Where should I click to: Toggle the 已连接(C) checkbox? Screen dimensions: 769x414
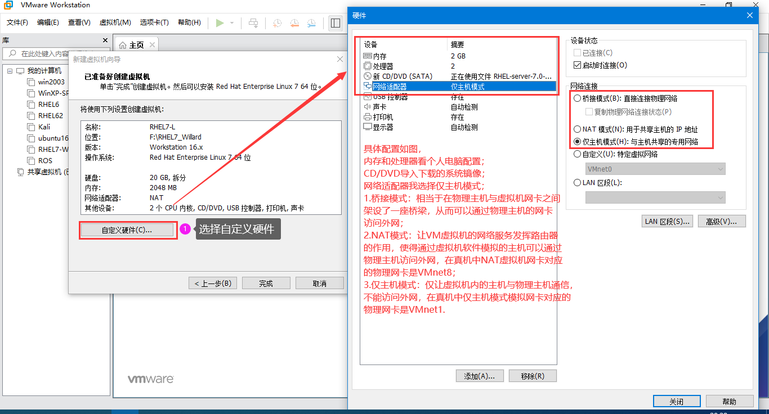(x=576, y=53)
